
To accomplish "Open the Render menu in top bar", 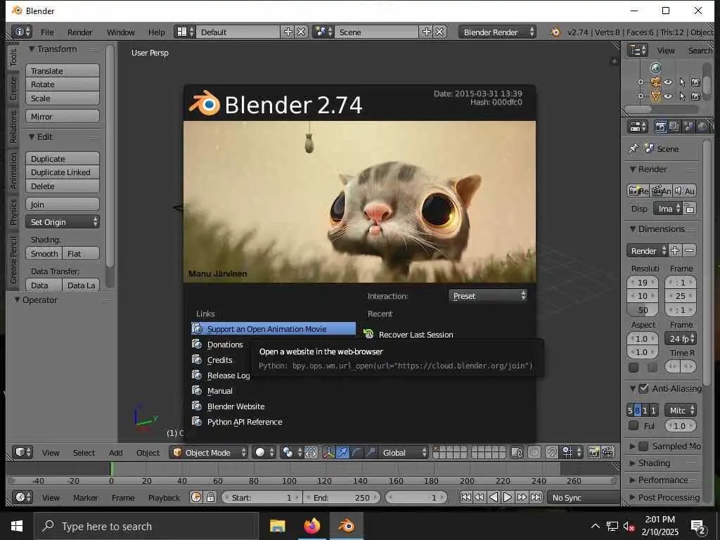I will tap(79, 32).
